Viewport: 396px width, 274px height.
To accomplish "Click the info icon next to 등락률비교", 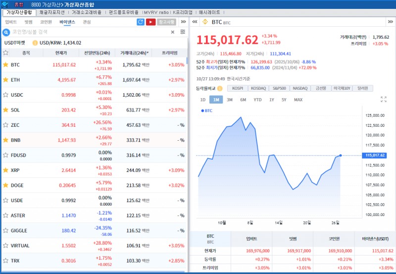I will tap(220, 89).
